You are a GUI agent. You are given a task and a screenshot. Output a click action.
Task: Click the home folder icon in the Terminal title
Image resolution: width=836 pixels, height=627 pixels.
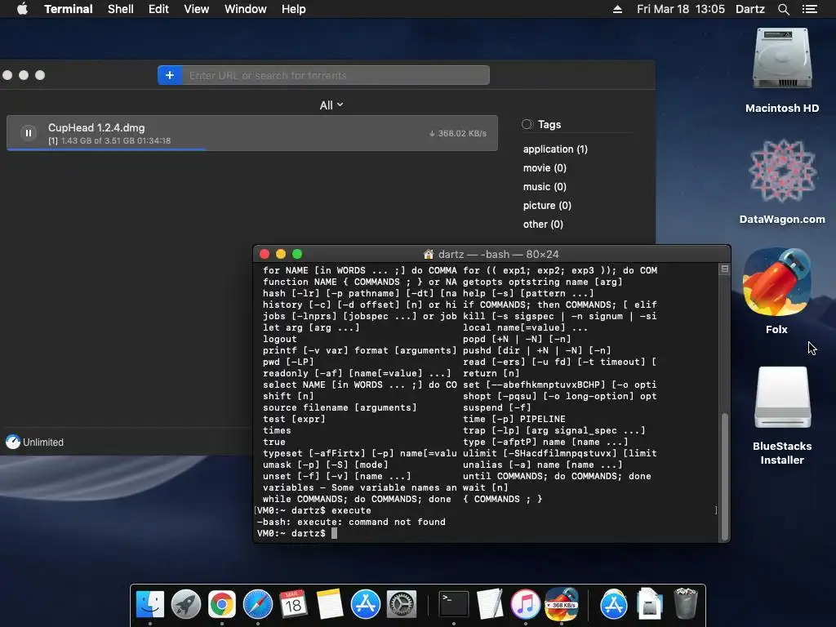pos(428,255)
